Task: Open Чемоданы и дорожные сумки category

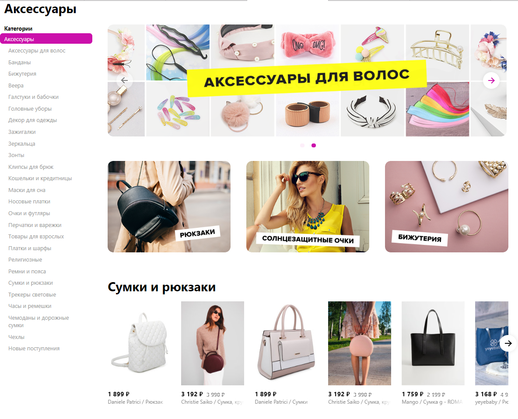Action: [38, 321]
